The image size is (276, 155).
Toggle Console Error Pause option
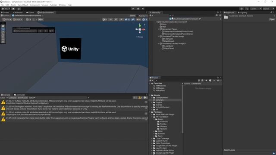(x=22, y=98)
